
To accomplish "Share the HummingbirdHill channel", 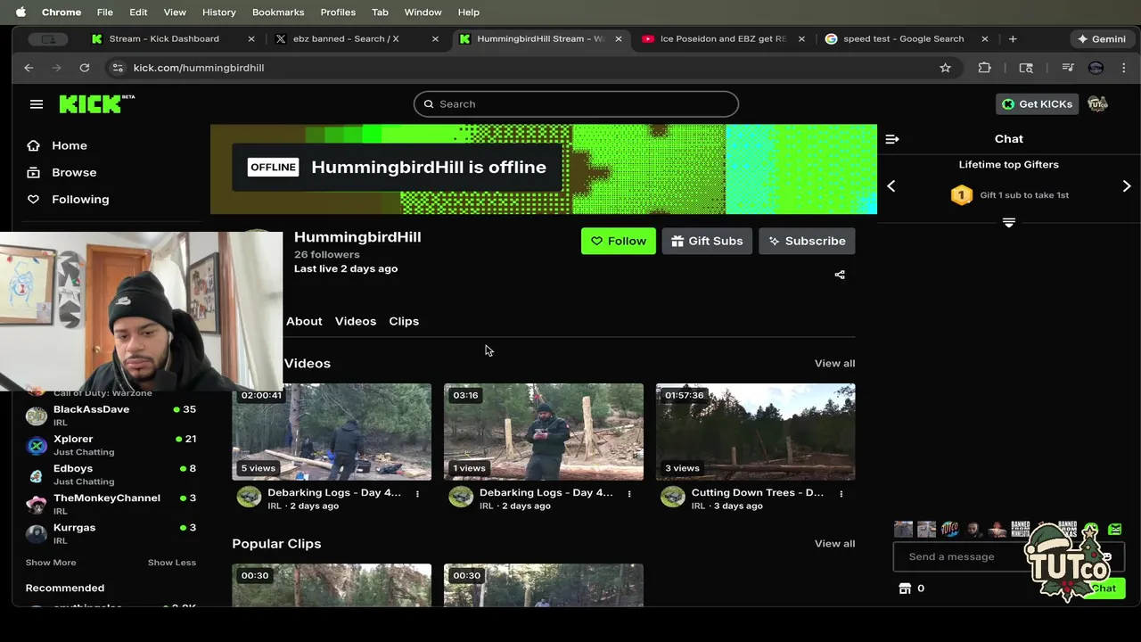I will coord(840,275).
